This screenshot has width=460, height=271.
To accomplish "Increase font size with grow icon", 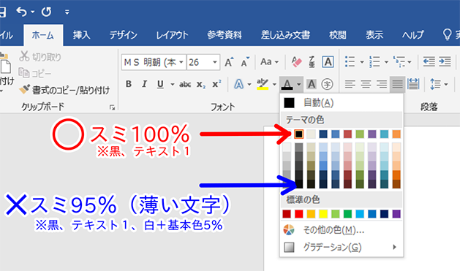I will pos(230,62).
